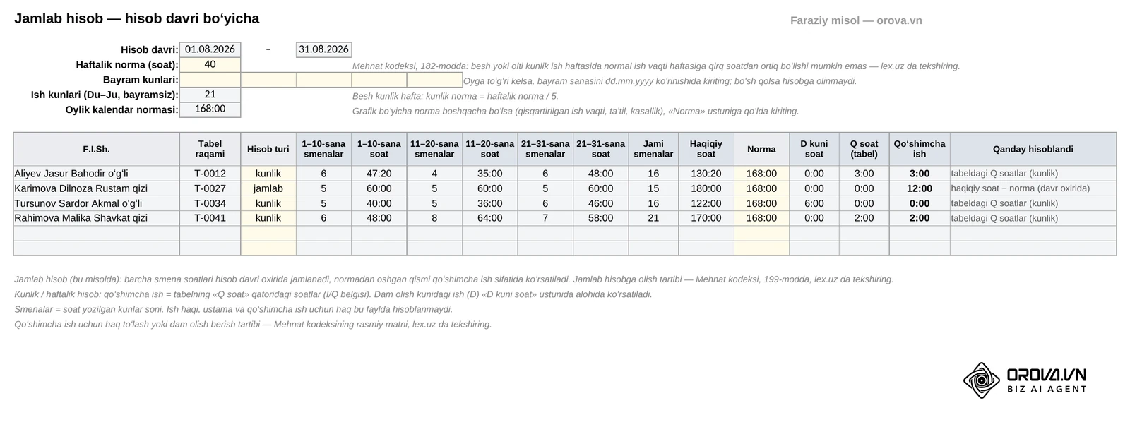
Task: Select the Norma cell in Tursunov's row
Action: click(x=761, y=203)
